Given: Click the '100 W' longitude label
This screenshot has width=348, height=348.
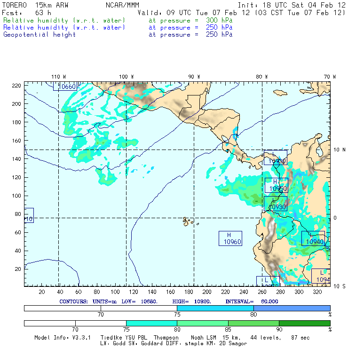Looking at the screenshot, I should pyautogui.click(x=127, y=77).
